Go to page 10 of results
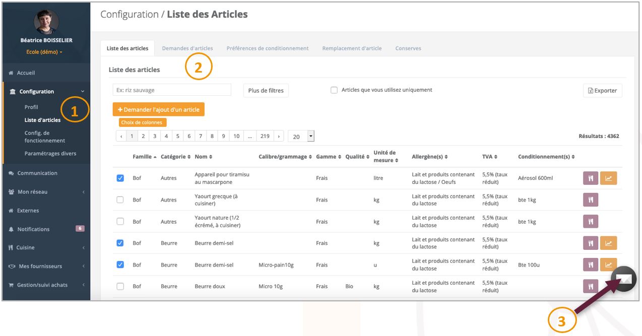Viewport: 642px width, 336px height. (236, 136)
